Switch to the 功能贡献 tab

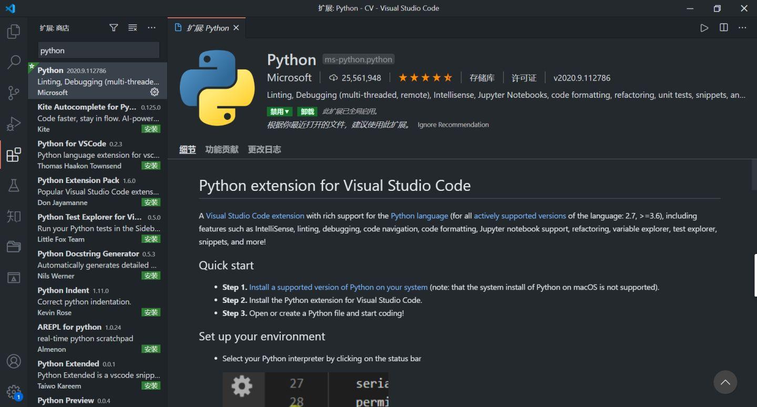(x=221, y=149)
